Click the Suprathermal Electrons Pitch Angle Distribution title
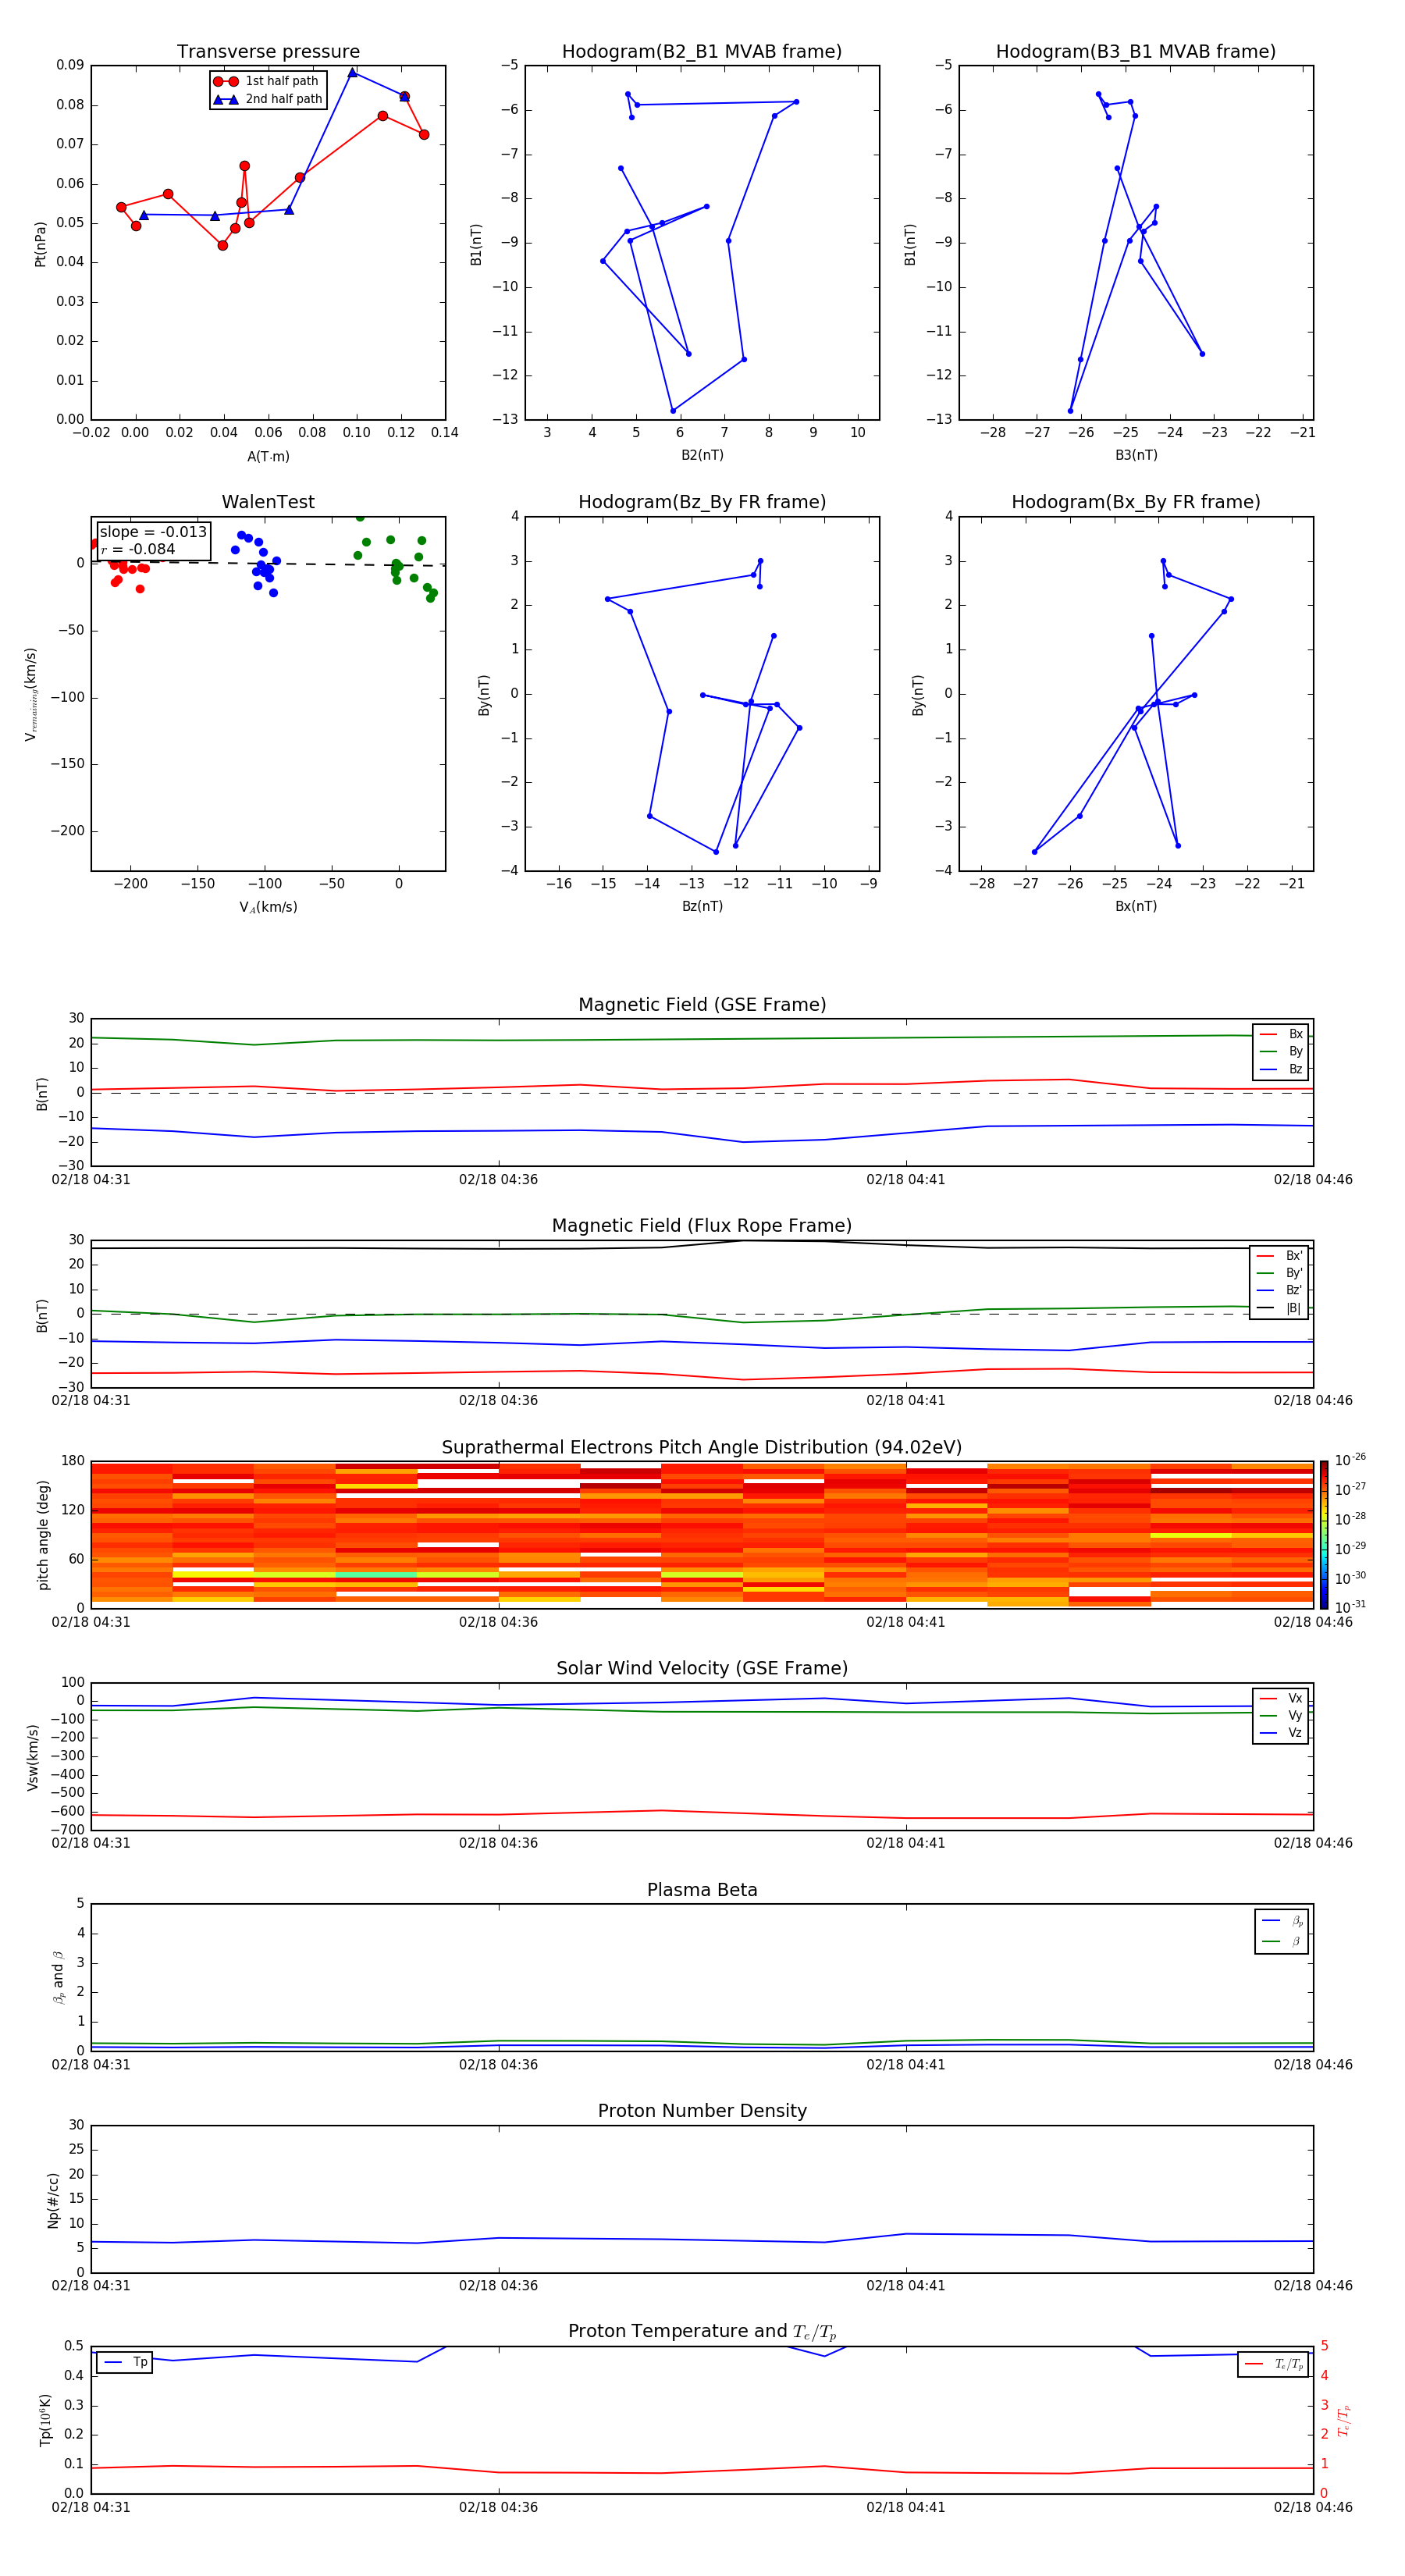The height and width of the screenshot is (2576, 1405). (x=702, y=1447)
